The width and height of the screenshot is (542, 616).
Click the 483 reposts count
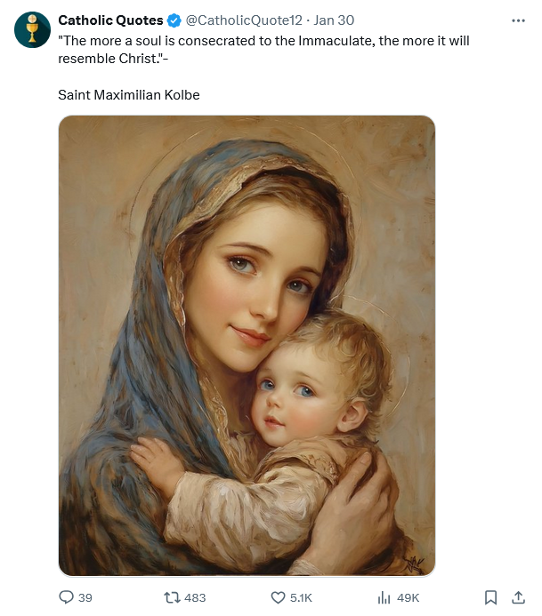(194, 597)
